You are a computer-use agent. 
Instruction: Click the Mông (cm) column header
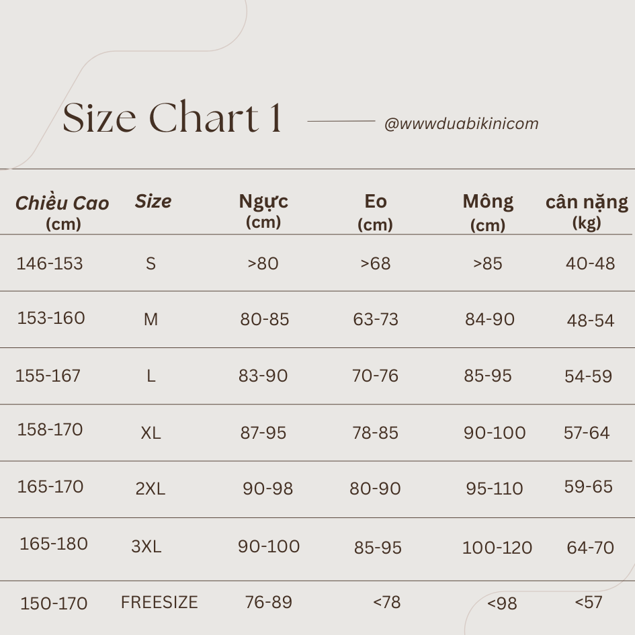pyautogui.click(x=488, y=211)
